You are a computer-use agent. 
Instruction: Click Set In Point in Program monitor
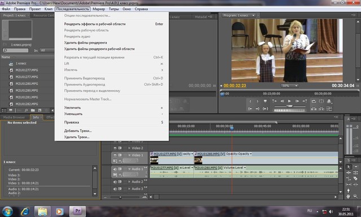point(250,101)
